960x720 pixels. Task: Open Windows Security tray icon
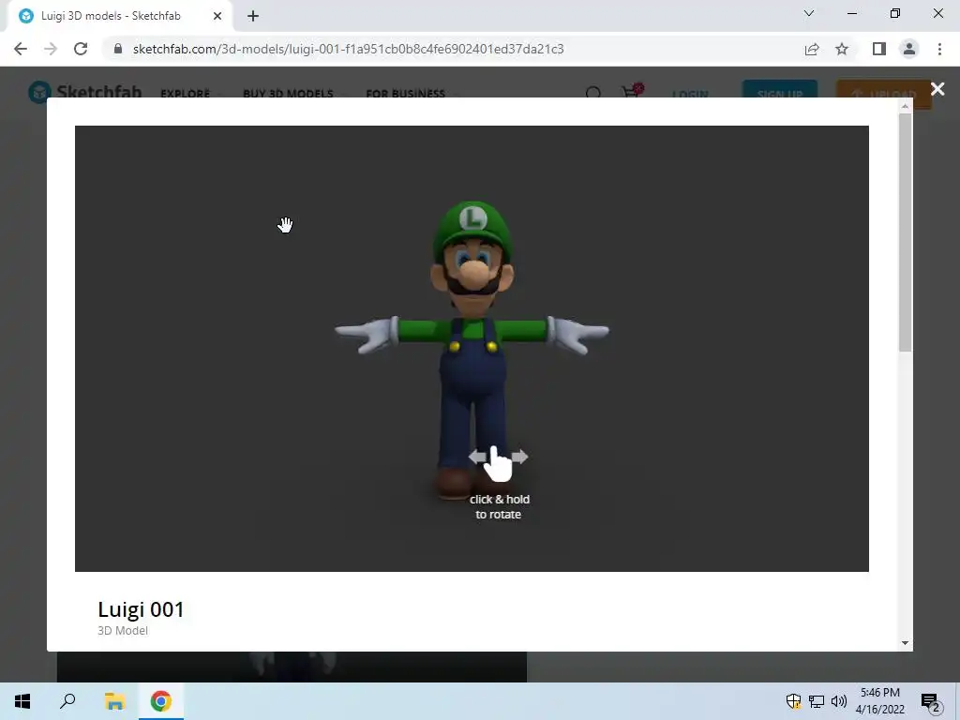(x=793, y=701)
